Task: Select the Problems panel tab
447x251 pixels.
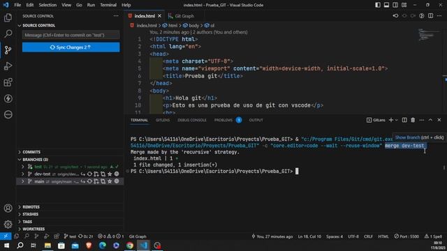Action: click(223, 120)
